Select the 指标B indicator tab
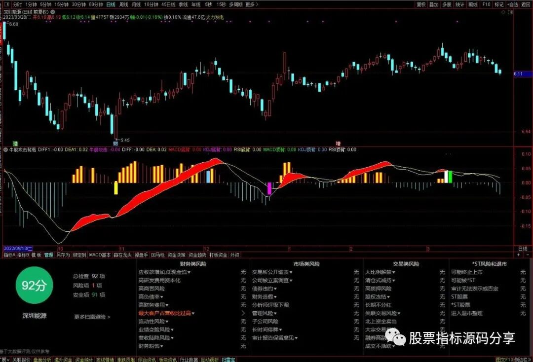 (x=23, y=255)
